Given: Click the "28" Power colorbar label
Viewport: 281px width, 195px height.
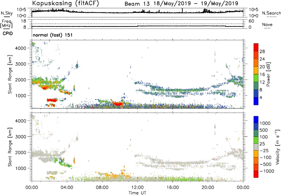Looking at the screenshot, I should [262, 51].
